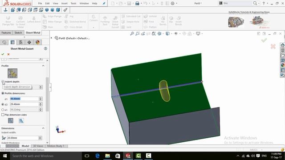
Task: Click the Base Flange/Tab tool
Action: pyautogui.click(x=8, y=21)
